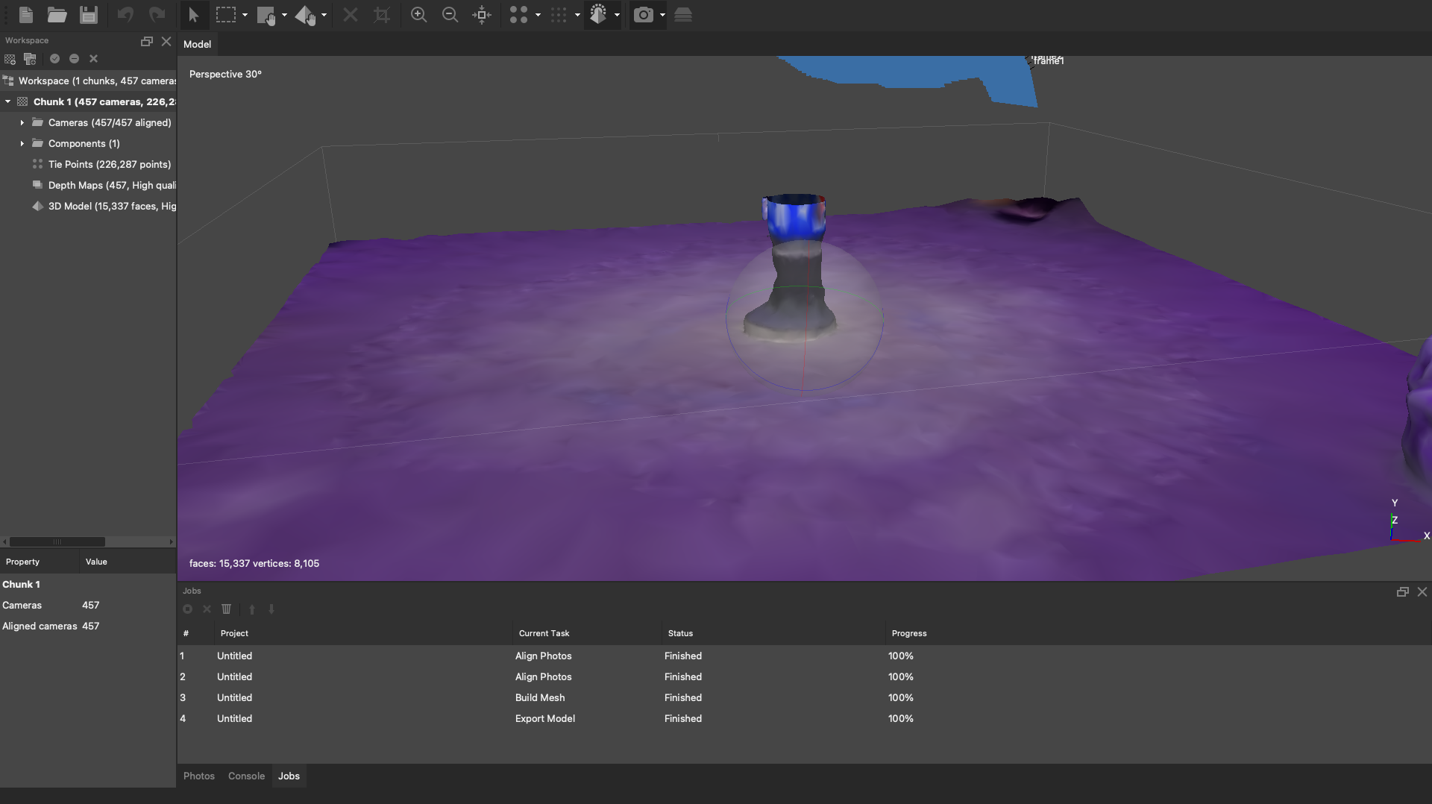Save the project with the floppy disk icon
Image resolution: width=1432 pixels, height=804 pixels.
[89, 15]
